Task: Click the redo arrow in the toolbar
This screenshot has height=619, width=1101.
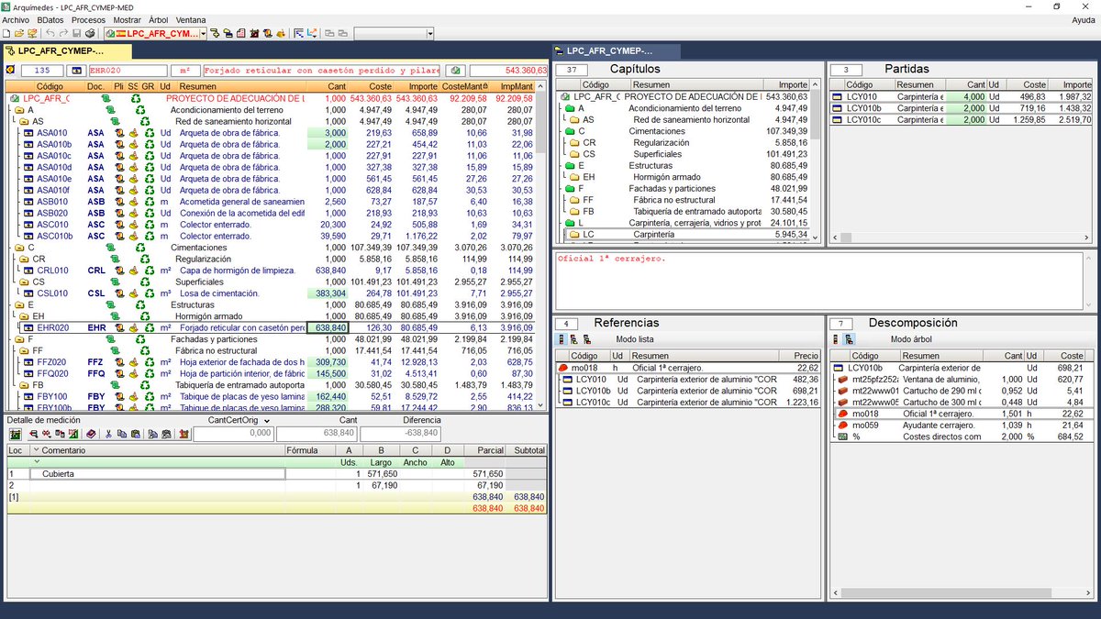Action: pyautogui.click(x=63, y=34)
